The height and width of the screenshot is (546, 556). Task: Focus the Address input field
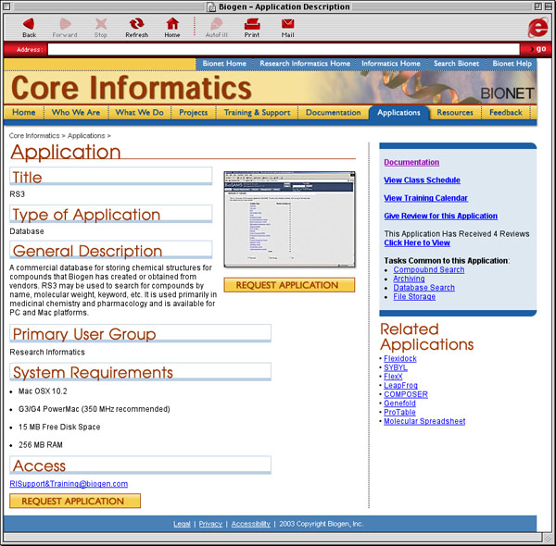point(284,49)
